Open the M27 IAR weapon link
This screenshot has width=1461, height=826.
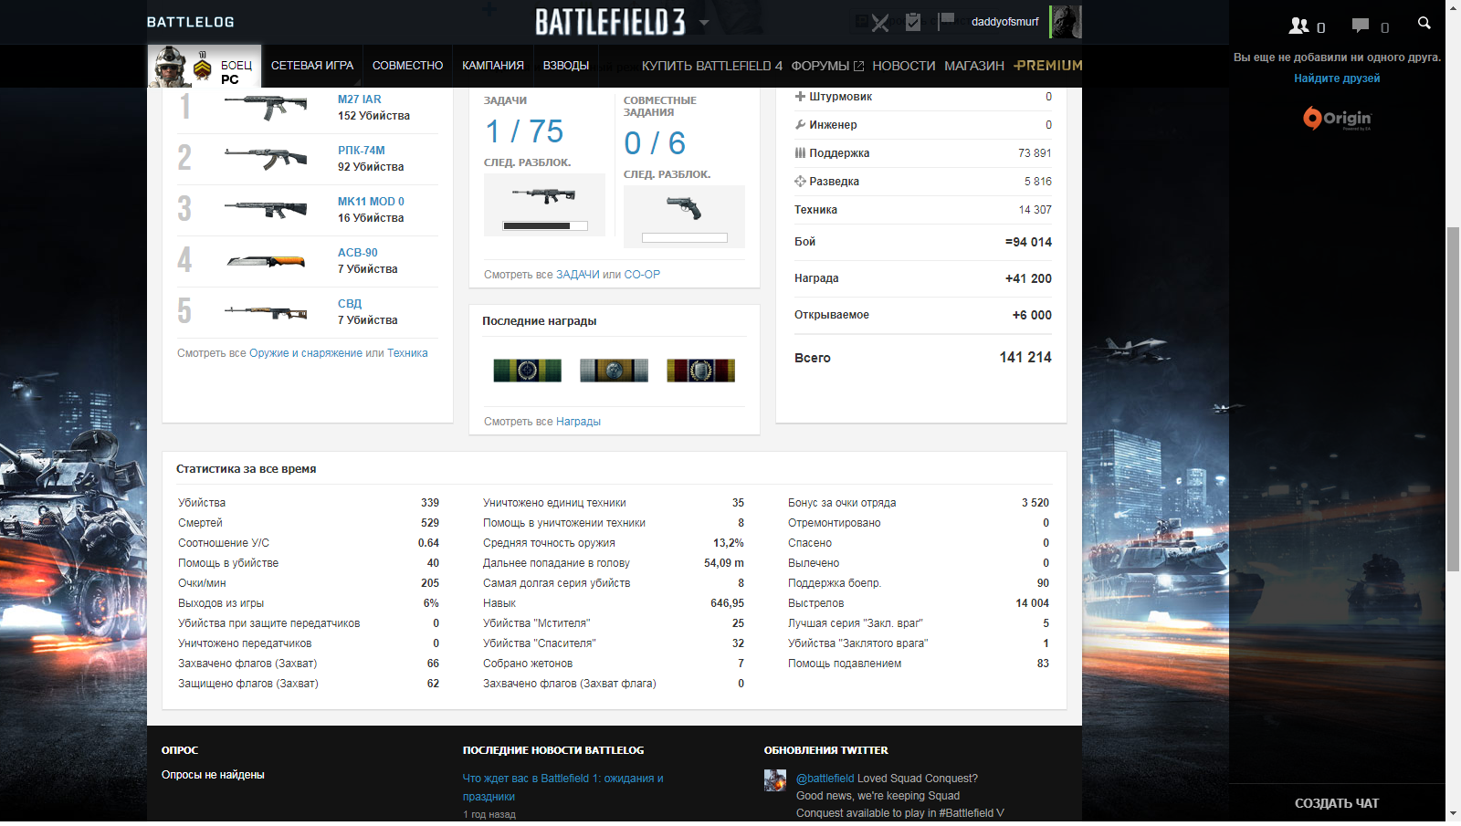click(360, 99)
